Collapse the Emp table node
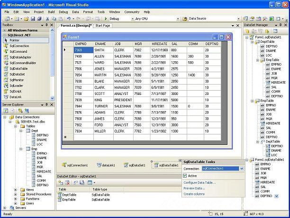The image size is (290, 218). (21, 149)
